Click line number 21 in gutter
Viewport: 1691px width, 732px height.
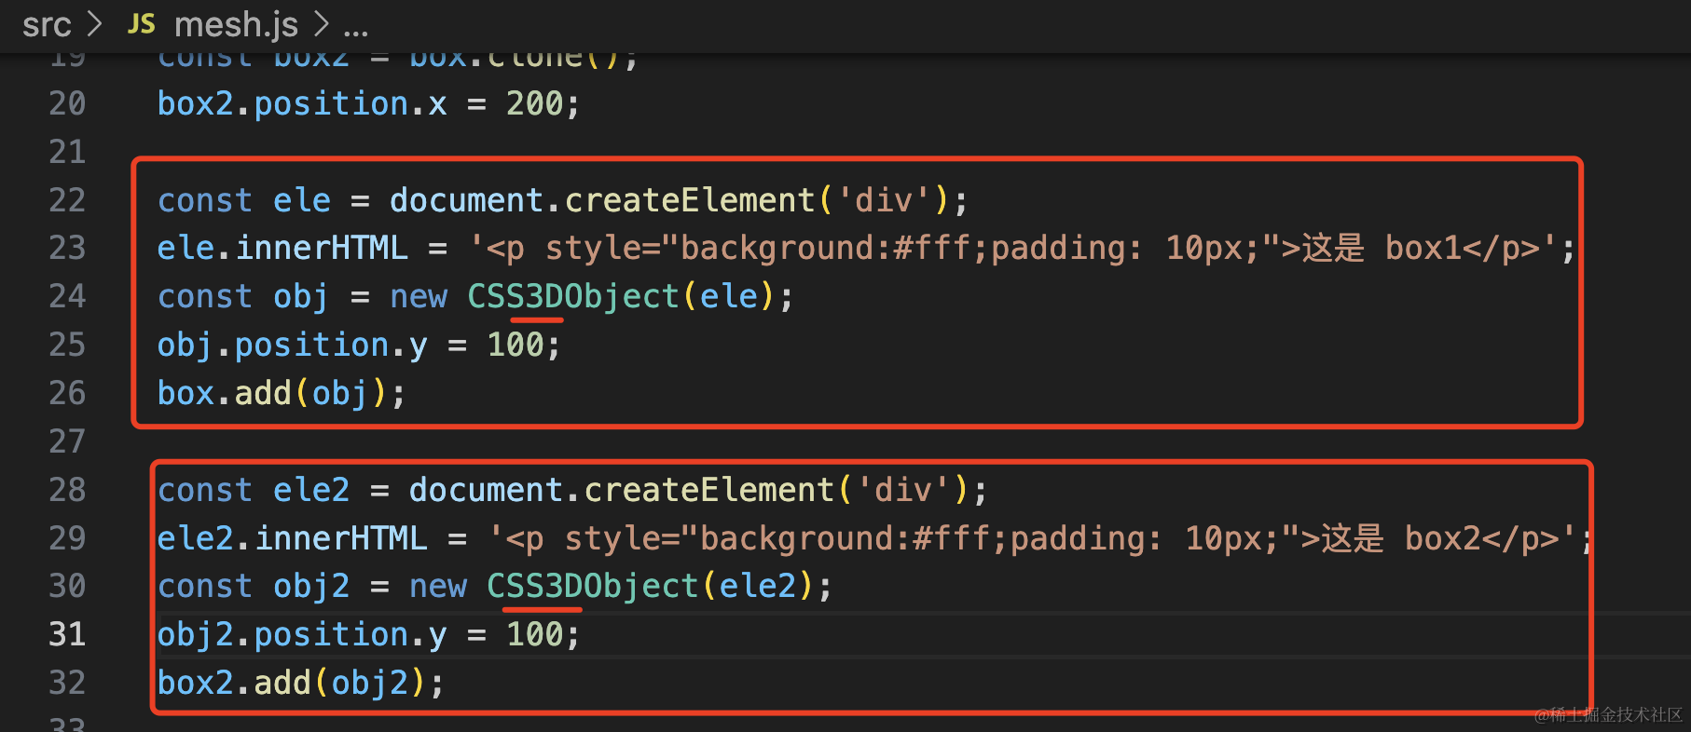coord(67,152)
